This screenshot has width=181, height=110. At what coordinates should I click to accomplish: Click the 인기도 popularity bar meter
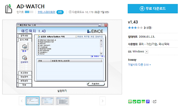pos(29,12)
